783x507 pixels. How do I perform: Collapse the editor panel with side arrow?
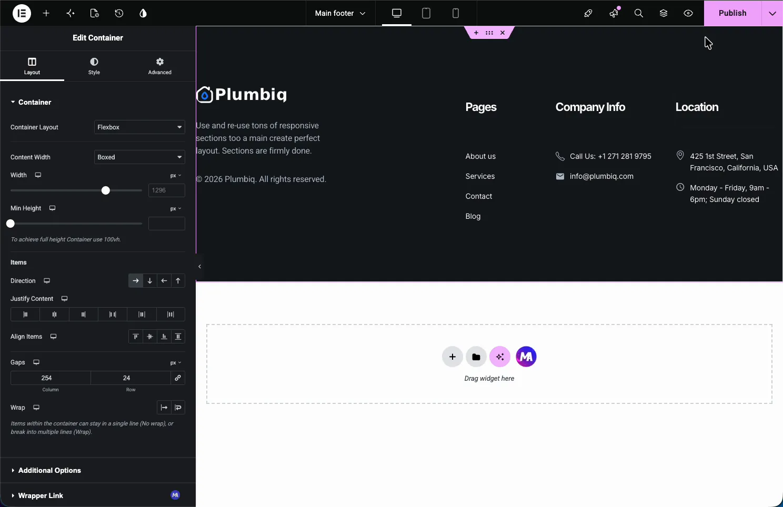tap(199, 267)
